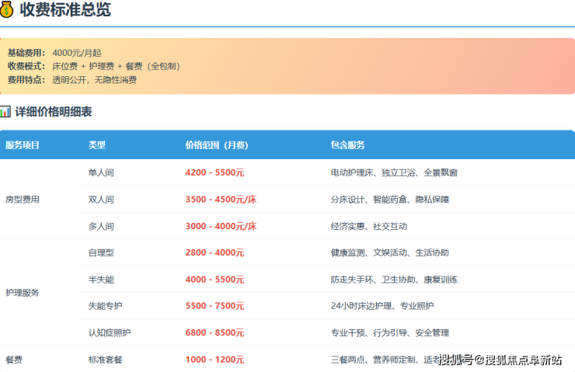Click the 包含服务 column header

pyautogui.click(x=347, y=145)
